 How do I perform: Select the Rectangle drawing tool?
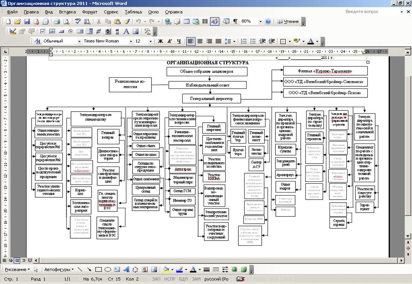click(98, 270)
